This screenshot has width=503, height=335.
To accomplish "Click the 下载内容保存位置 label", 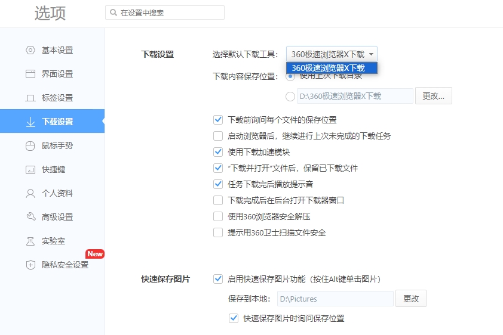I will (245, 76).
